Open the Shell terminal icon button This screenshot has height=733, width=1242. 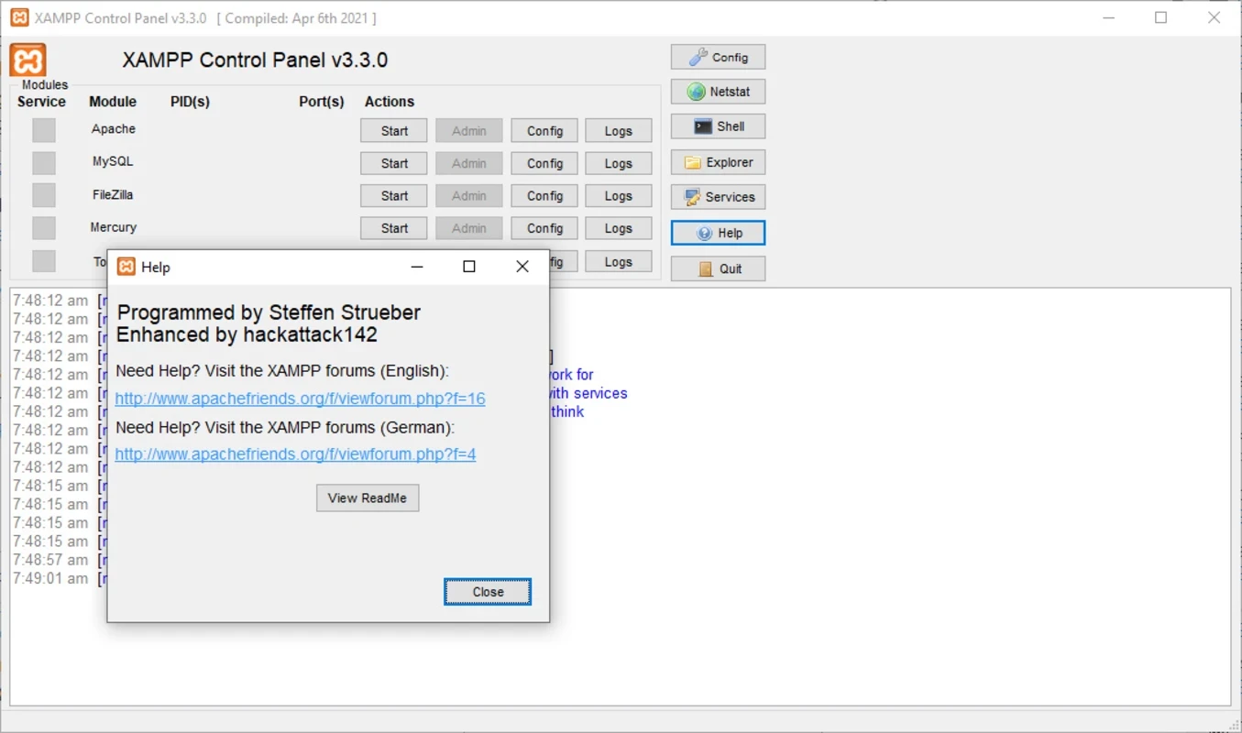click(718, 126)
